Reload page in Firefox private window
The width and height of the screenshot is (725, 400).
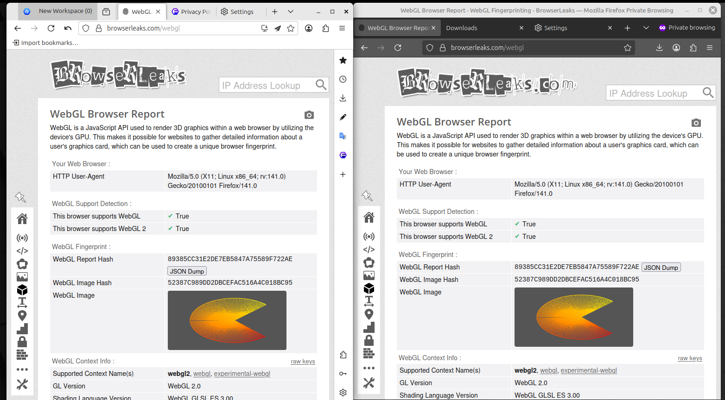click(398, 48)
